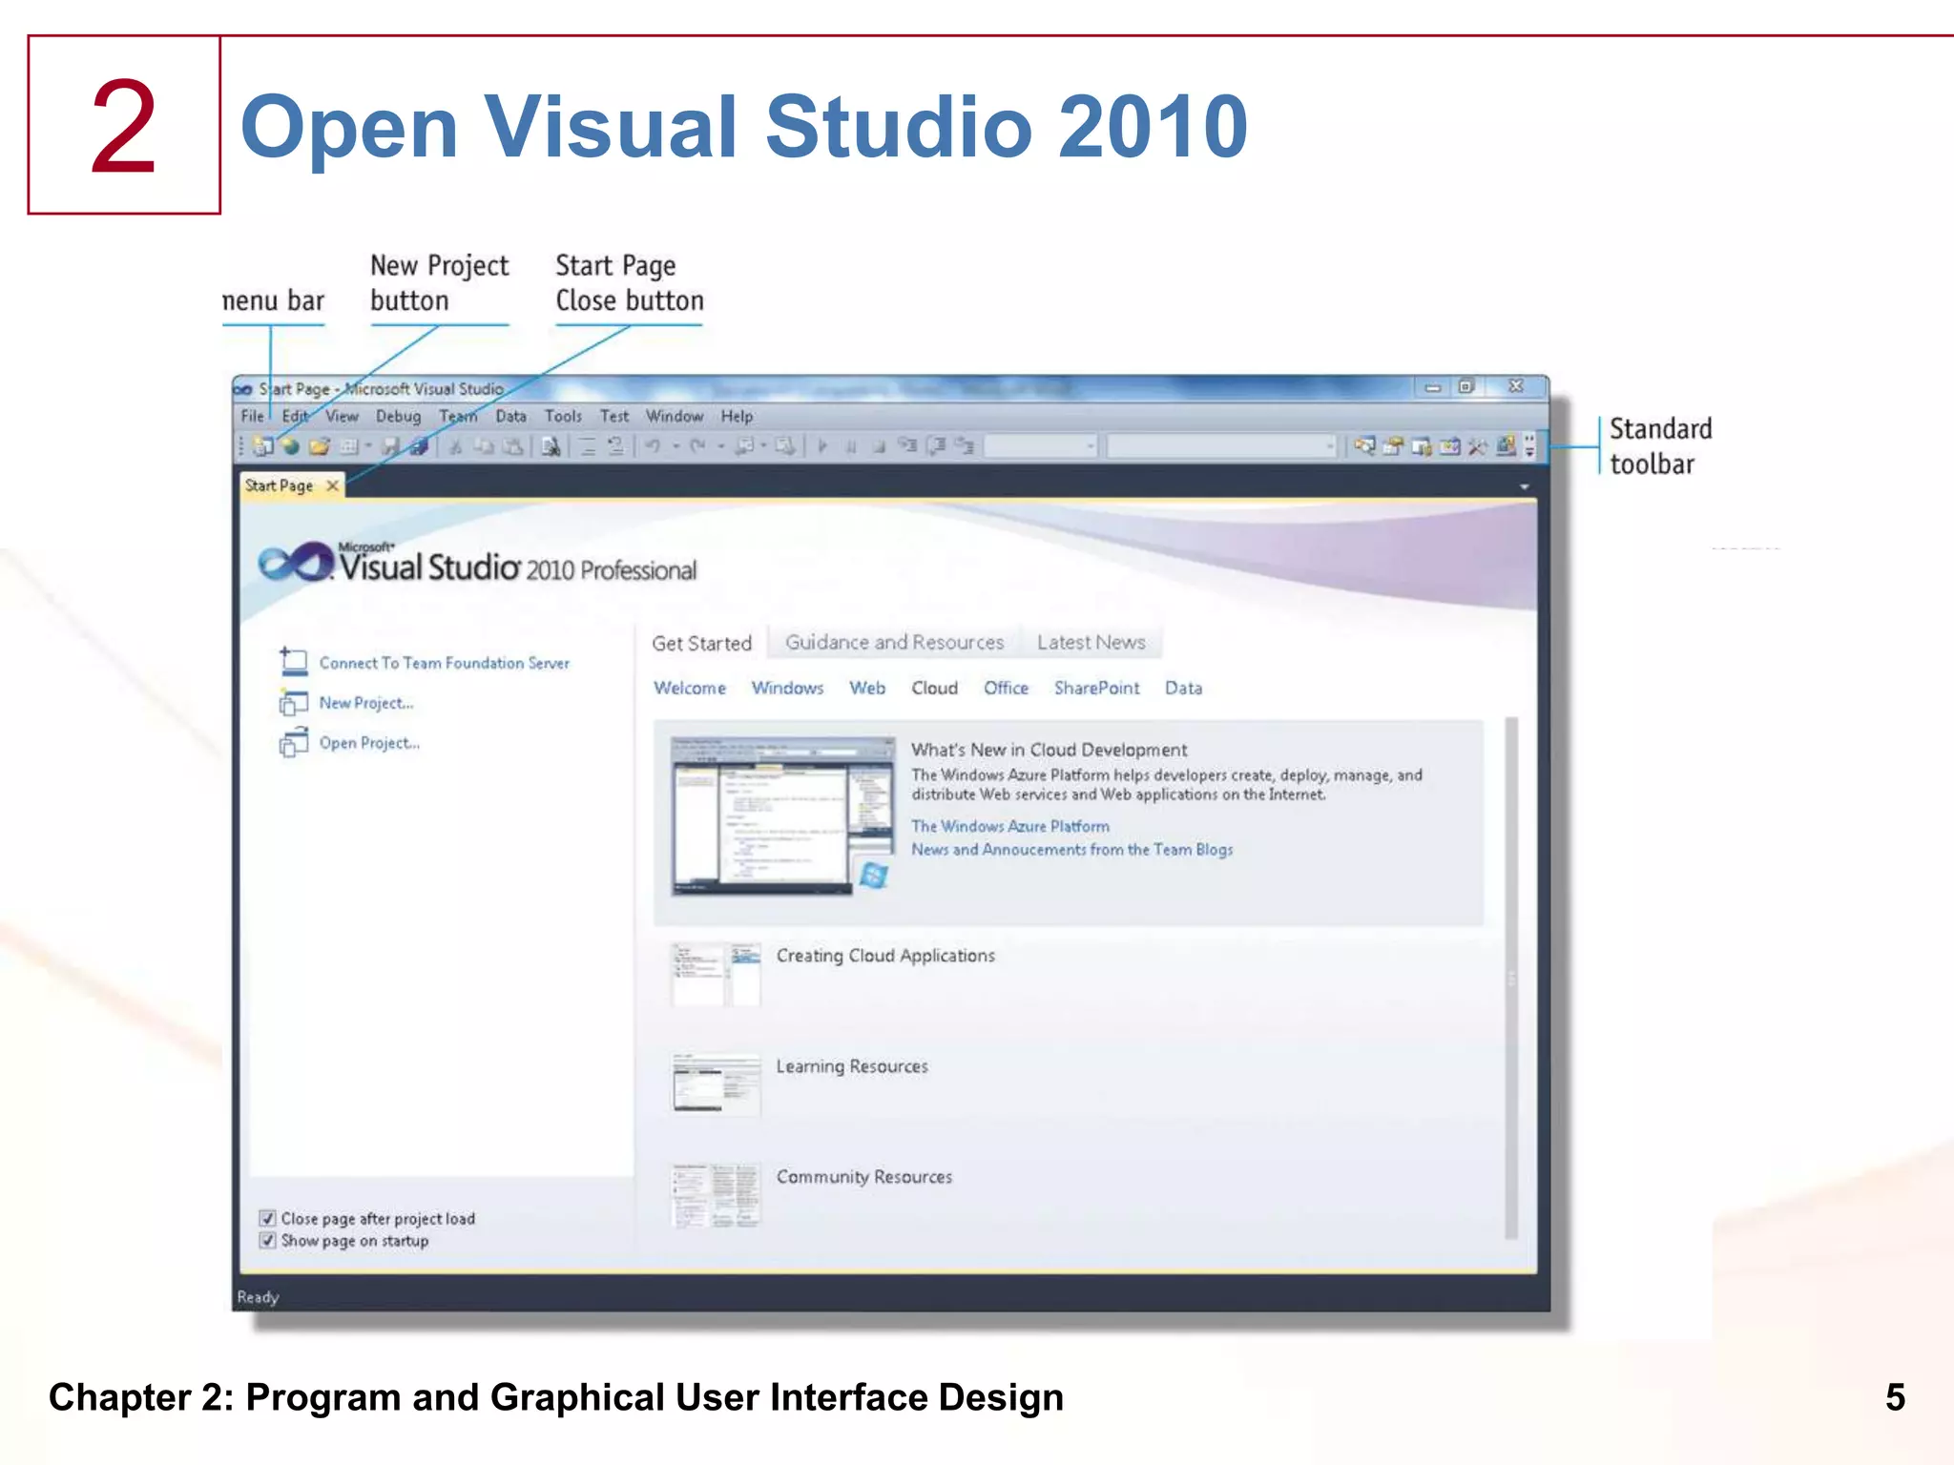Open the Properties Window toolbar icon
1954x1465 pixels.
tap(1393, 445)
